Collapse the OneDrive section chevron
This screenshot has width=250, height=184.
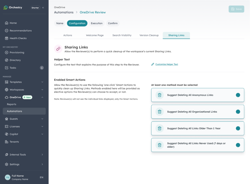tap(42, 97)
